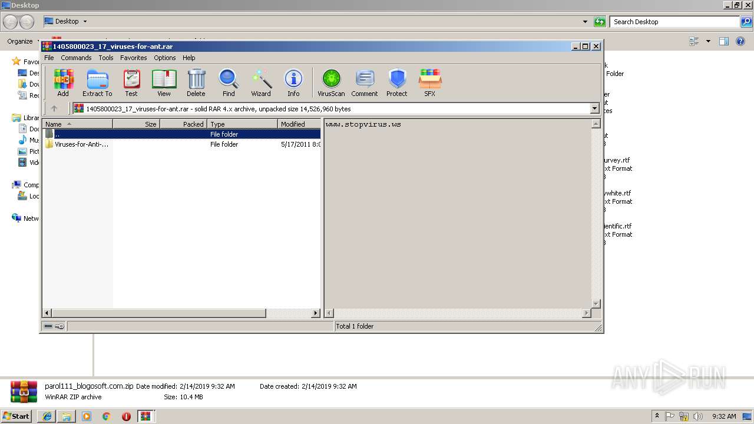Refresh the Explorer Desktop view
Viewport: 754px width, 424px height.
tap(600, 22)
